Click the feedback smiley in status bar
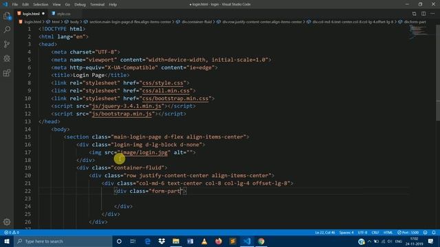This screenshot has width=440, height=247. (x=425, y=233)
